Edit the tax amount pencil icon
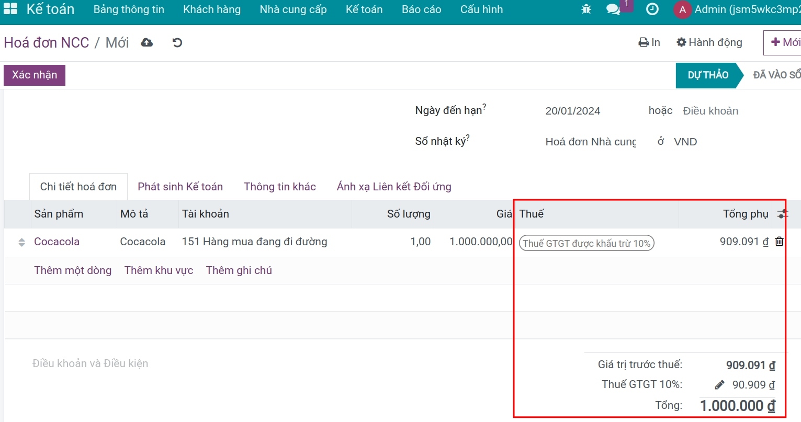This screenshot has width=801, height=422. click(x=720, y=385)
